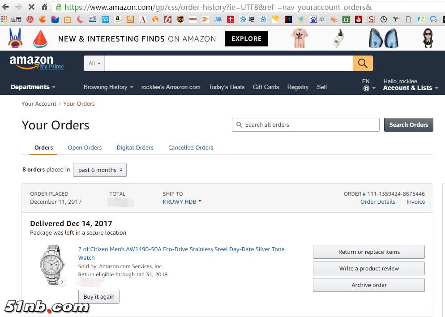Open the Amazon bookmark in bookmarks bar
The height and width of the screenshot is (317, 445).
117,19
